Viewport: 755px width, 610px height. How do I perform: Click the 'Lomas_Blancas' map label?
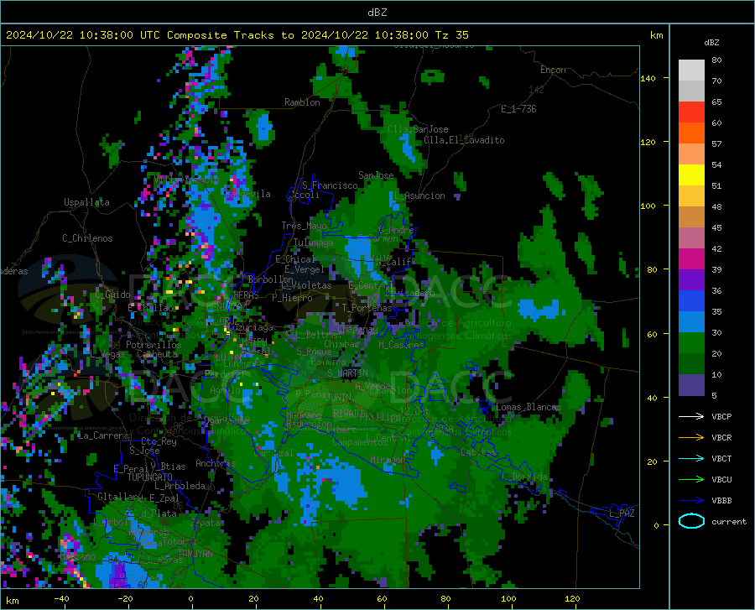[x=528, y=407]
